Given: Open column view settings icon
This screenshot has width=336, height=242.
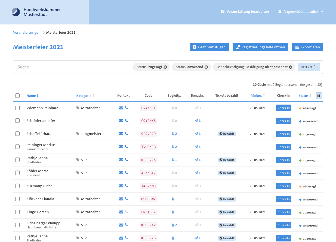Looking at the screenshot, I should pos(319,96).
